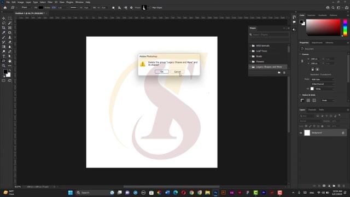Collapse the Rulers & Grids section
The height and width of the screenshot is (197, 350).
pos(300,95)
